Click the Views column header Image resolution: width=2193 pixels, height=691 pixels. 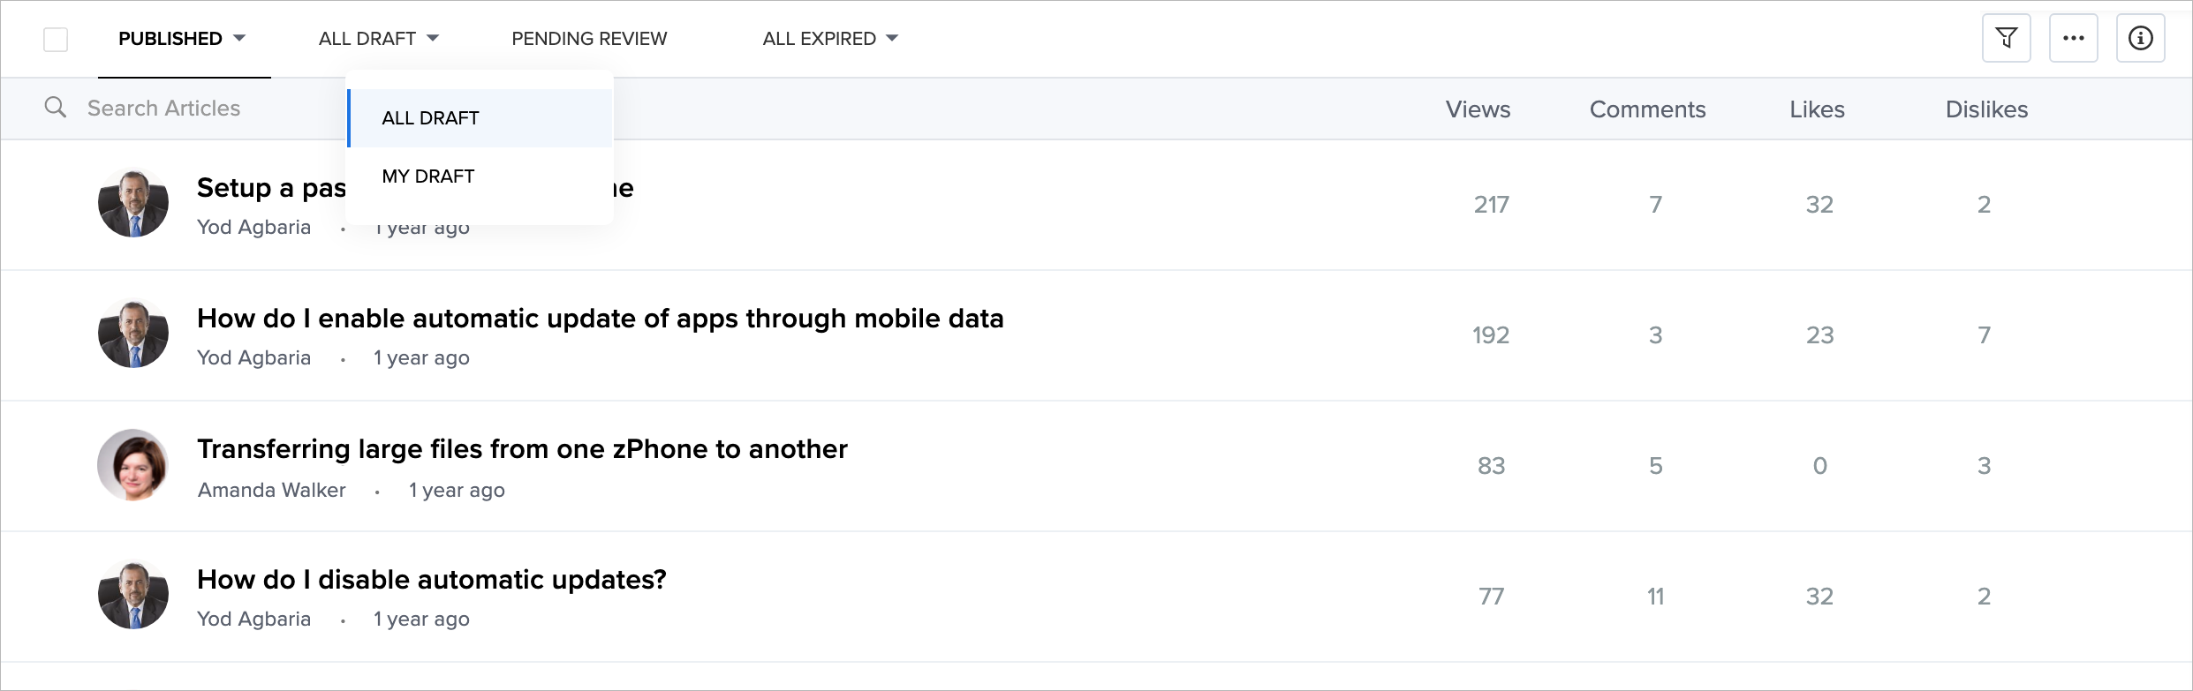(x=1478, y=109)
